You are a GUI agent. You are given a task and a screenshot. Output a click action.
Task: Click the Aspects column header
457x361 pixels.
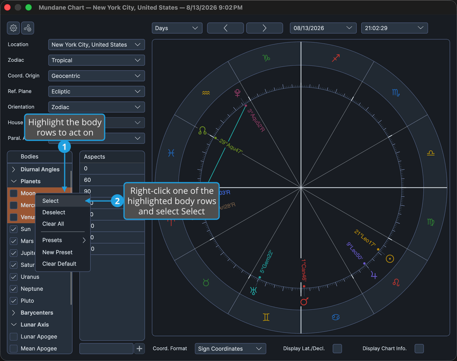(x=112, y=157)
